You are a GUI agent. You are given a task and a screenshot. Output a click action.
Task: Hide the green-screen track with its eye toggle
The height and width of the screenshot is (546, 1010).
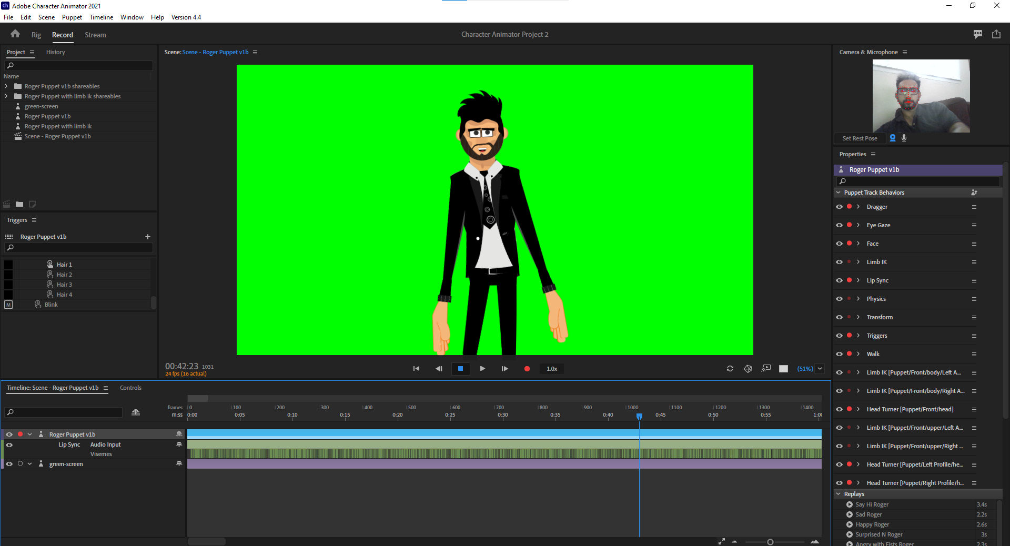pyautogui.click(x=8, y=463)
